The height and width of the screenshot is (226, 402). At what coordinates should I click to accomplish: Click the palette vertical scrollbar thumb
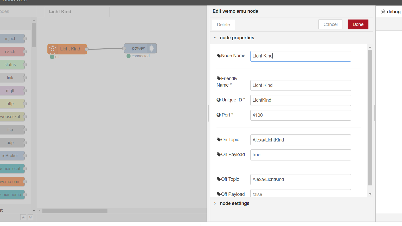(x=34, y=35)
